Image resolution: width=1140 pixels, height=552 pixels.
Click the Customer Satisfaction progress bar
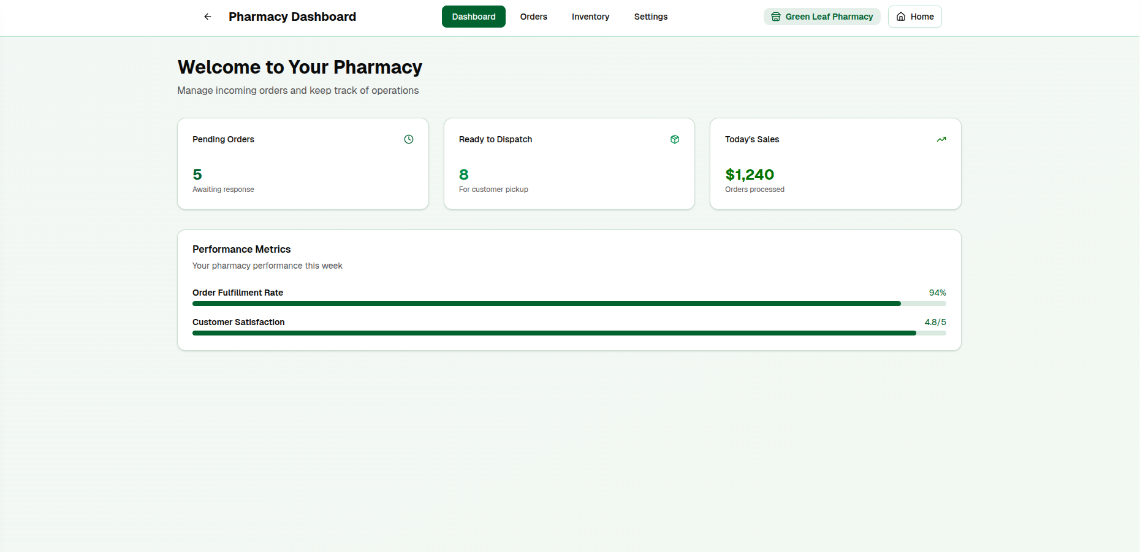tap(569, 333)
